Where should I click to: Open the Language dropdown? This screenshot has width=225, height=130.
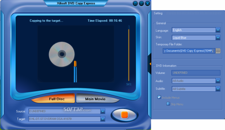click(x=218, y=30)
